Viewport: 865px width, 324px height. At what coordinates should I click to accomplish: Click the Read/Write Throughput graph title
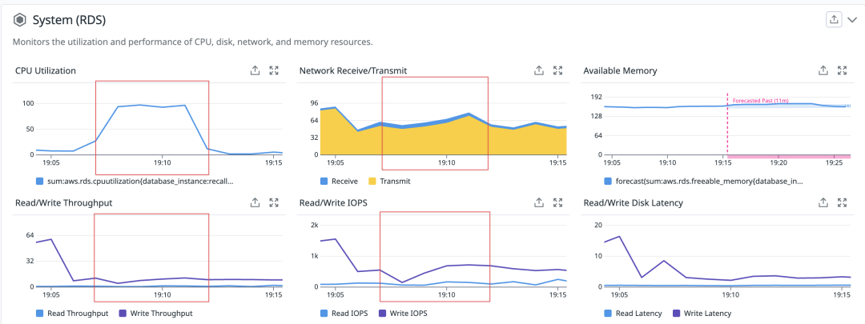click(x=64, y=202)
